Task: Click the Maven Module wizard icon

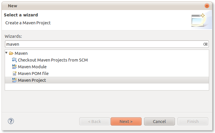Action: coord(14,66)
